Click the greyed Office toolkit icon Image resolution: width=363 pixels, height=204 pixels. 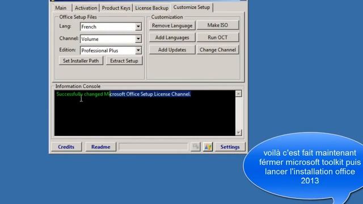pos(196,147)
